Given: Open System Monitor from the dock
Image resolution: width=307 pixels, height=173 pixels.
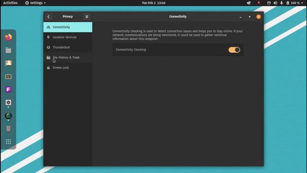Looking at the screenshot, I should pos(8,77).
